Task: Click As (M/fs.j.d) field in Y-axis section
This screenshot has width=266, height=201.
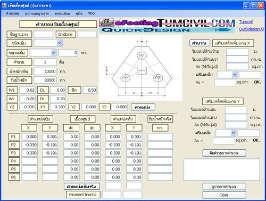Action: pyautogui.click(x=236, y=125)
